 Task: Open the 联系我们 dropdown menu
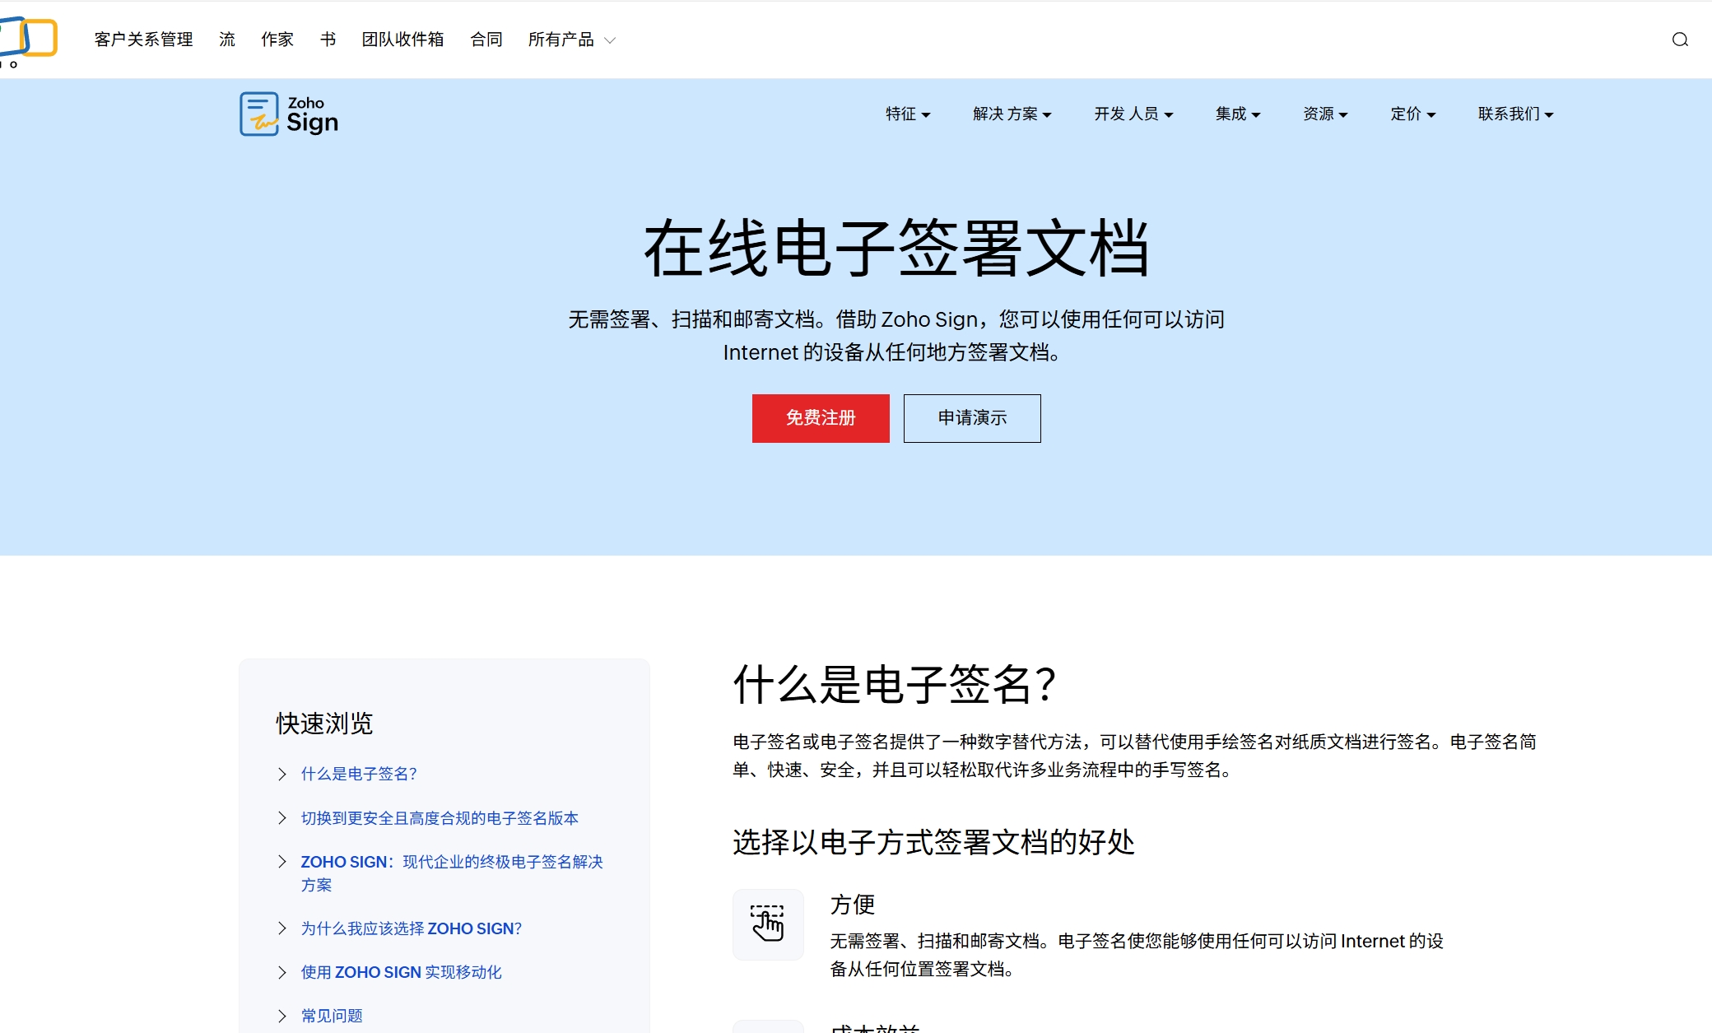click(x=1516, y=114)
